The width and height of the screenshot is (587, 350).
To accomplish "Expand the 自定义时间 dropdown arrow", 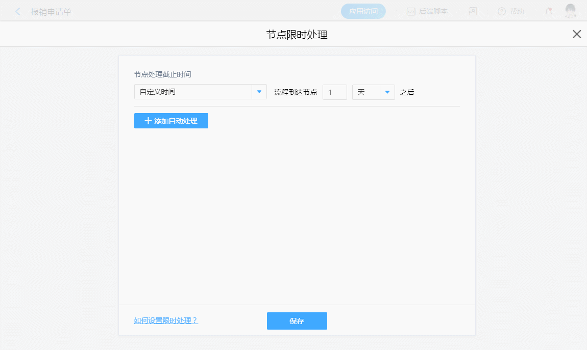I will pos(259,92).
